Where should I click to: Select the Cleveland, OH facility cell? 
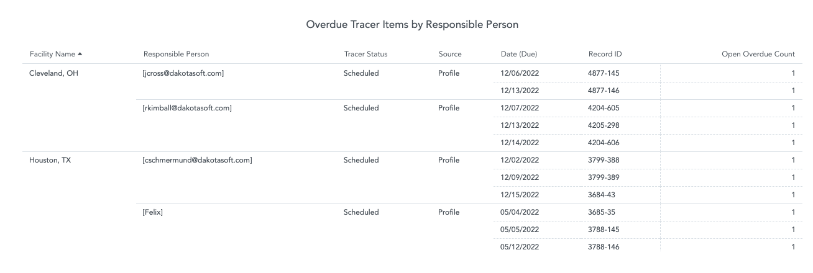coord(54,73)
